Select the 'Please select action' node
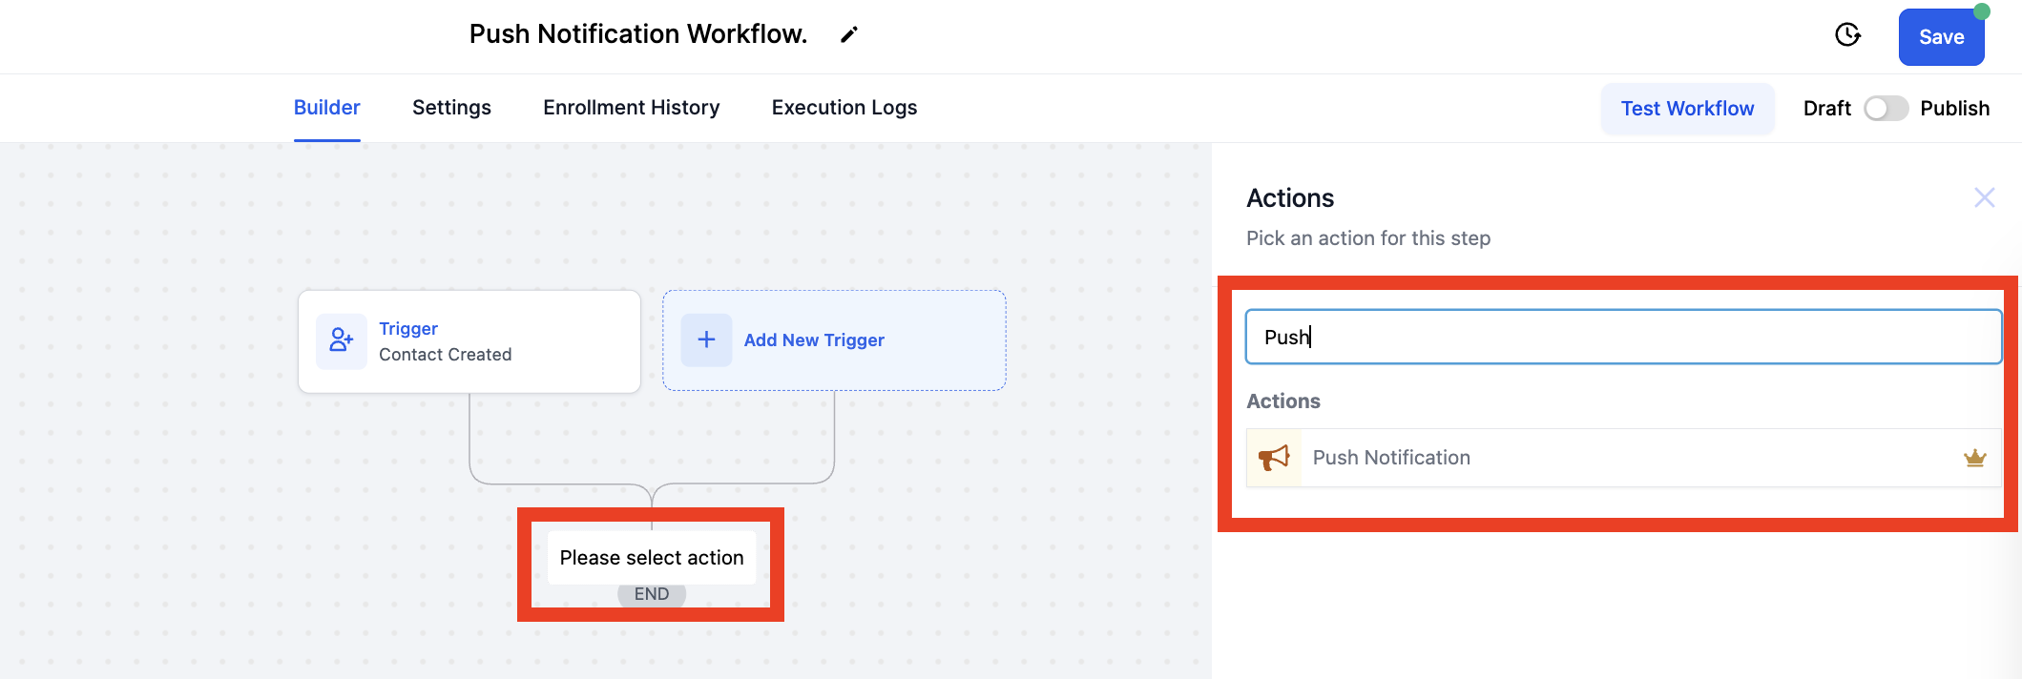The width and height of the screenshot is (2022, 679). [651, 558]
